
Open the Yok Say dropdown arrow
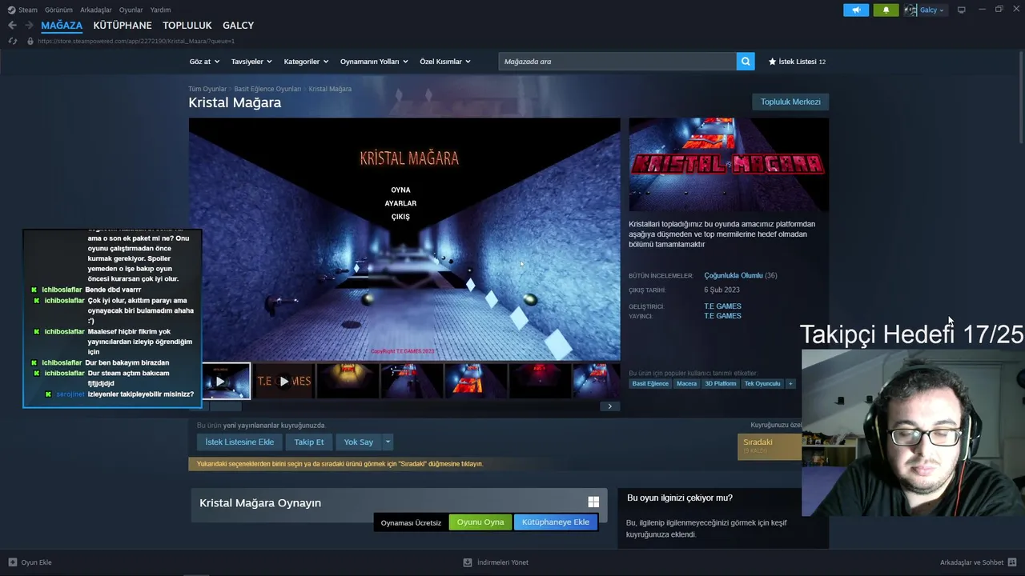[388, 442]
